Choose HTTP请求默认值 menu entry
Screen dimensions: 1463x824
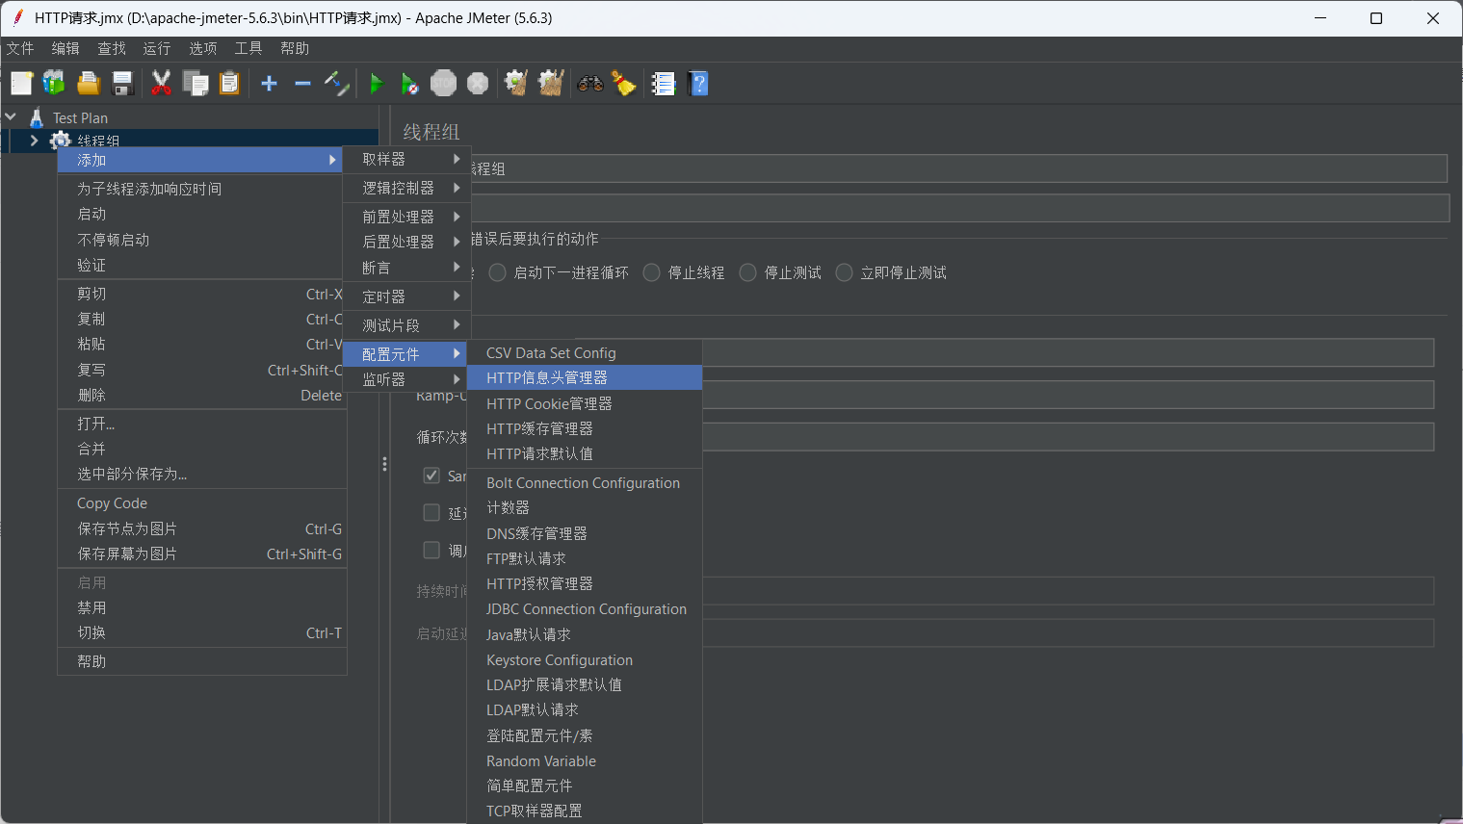coord(585,453)
